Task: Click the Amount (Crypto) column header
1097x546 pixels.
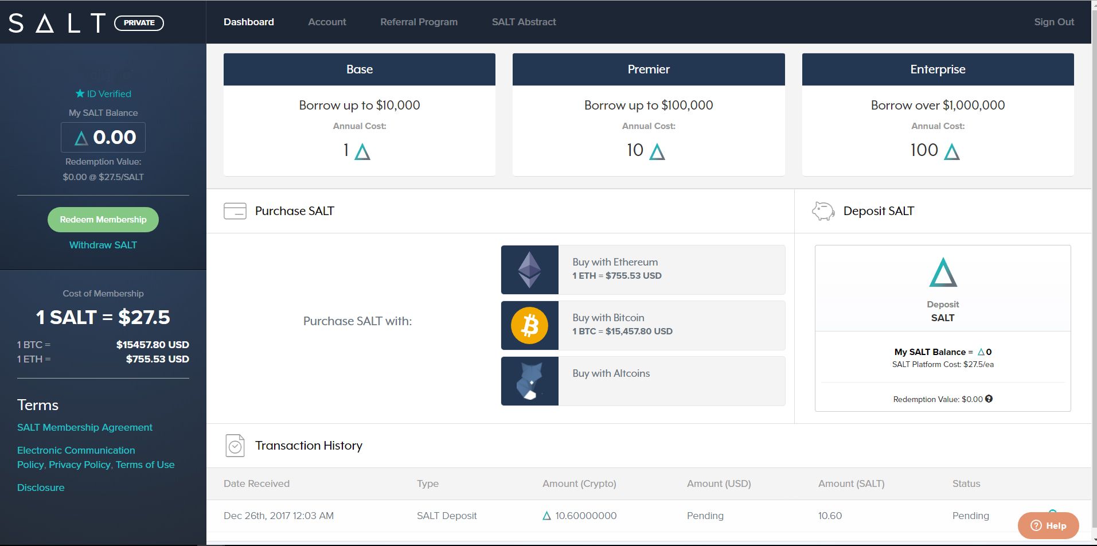Action: coord(579,483)
